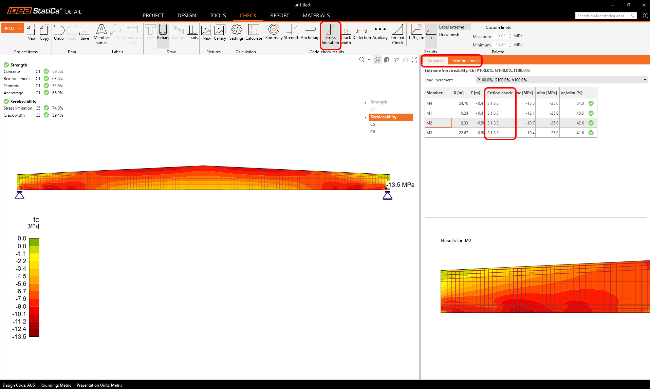Collapse the Serviceability tree node
Image resolution: width=650 pixels, height=389 pixels.
(x=366, y=117)
